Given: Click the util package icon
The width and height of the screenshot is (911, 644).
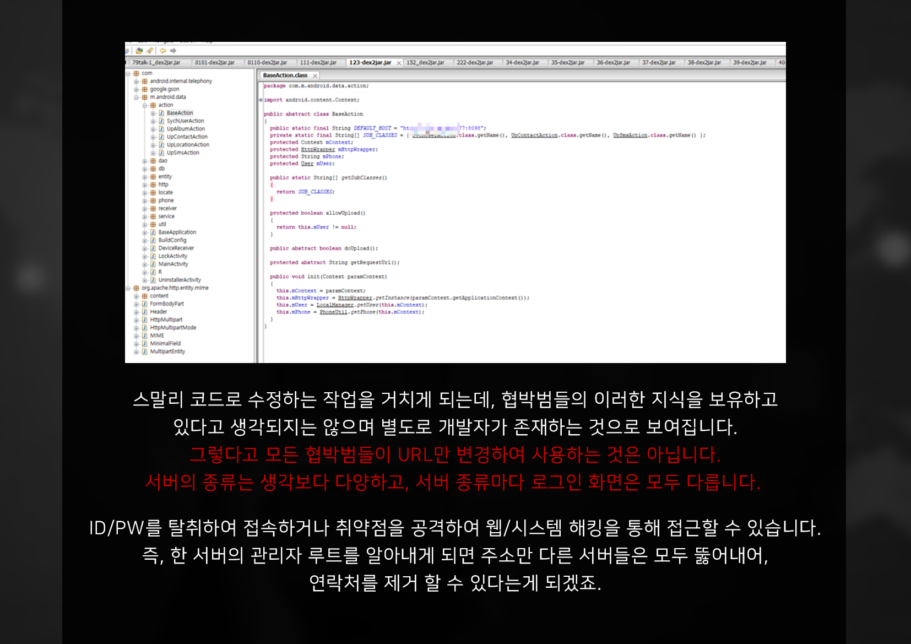Looking at the screenshot, I should point(153,225).
